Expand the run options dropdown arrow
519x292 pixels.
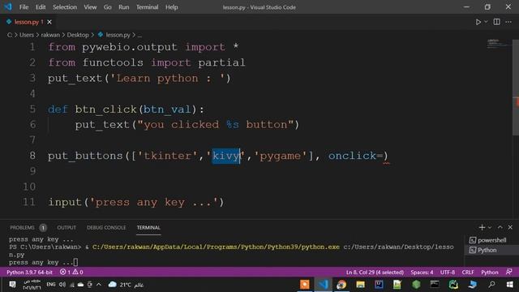click(486, 22)
